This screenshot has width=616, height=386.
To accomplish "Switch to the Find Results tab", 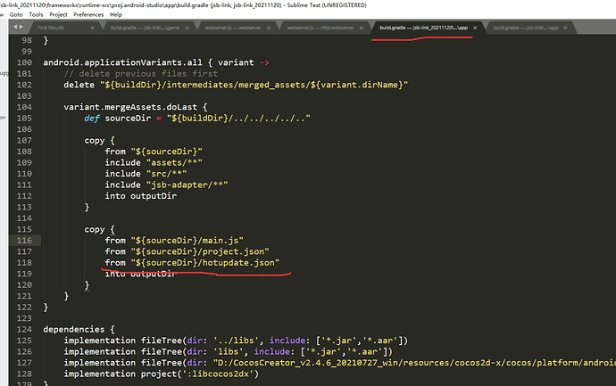I will (51, 28).
